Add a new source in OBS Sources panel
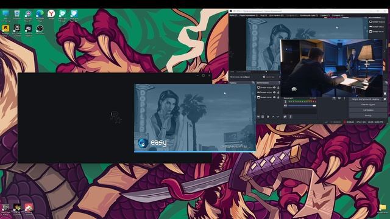 coord(258,117)
